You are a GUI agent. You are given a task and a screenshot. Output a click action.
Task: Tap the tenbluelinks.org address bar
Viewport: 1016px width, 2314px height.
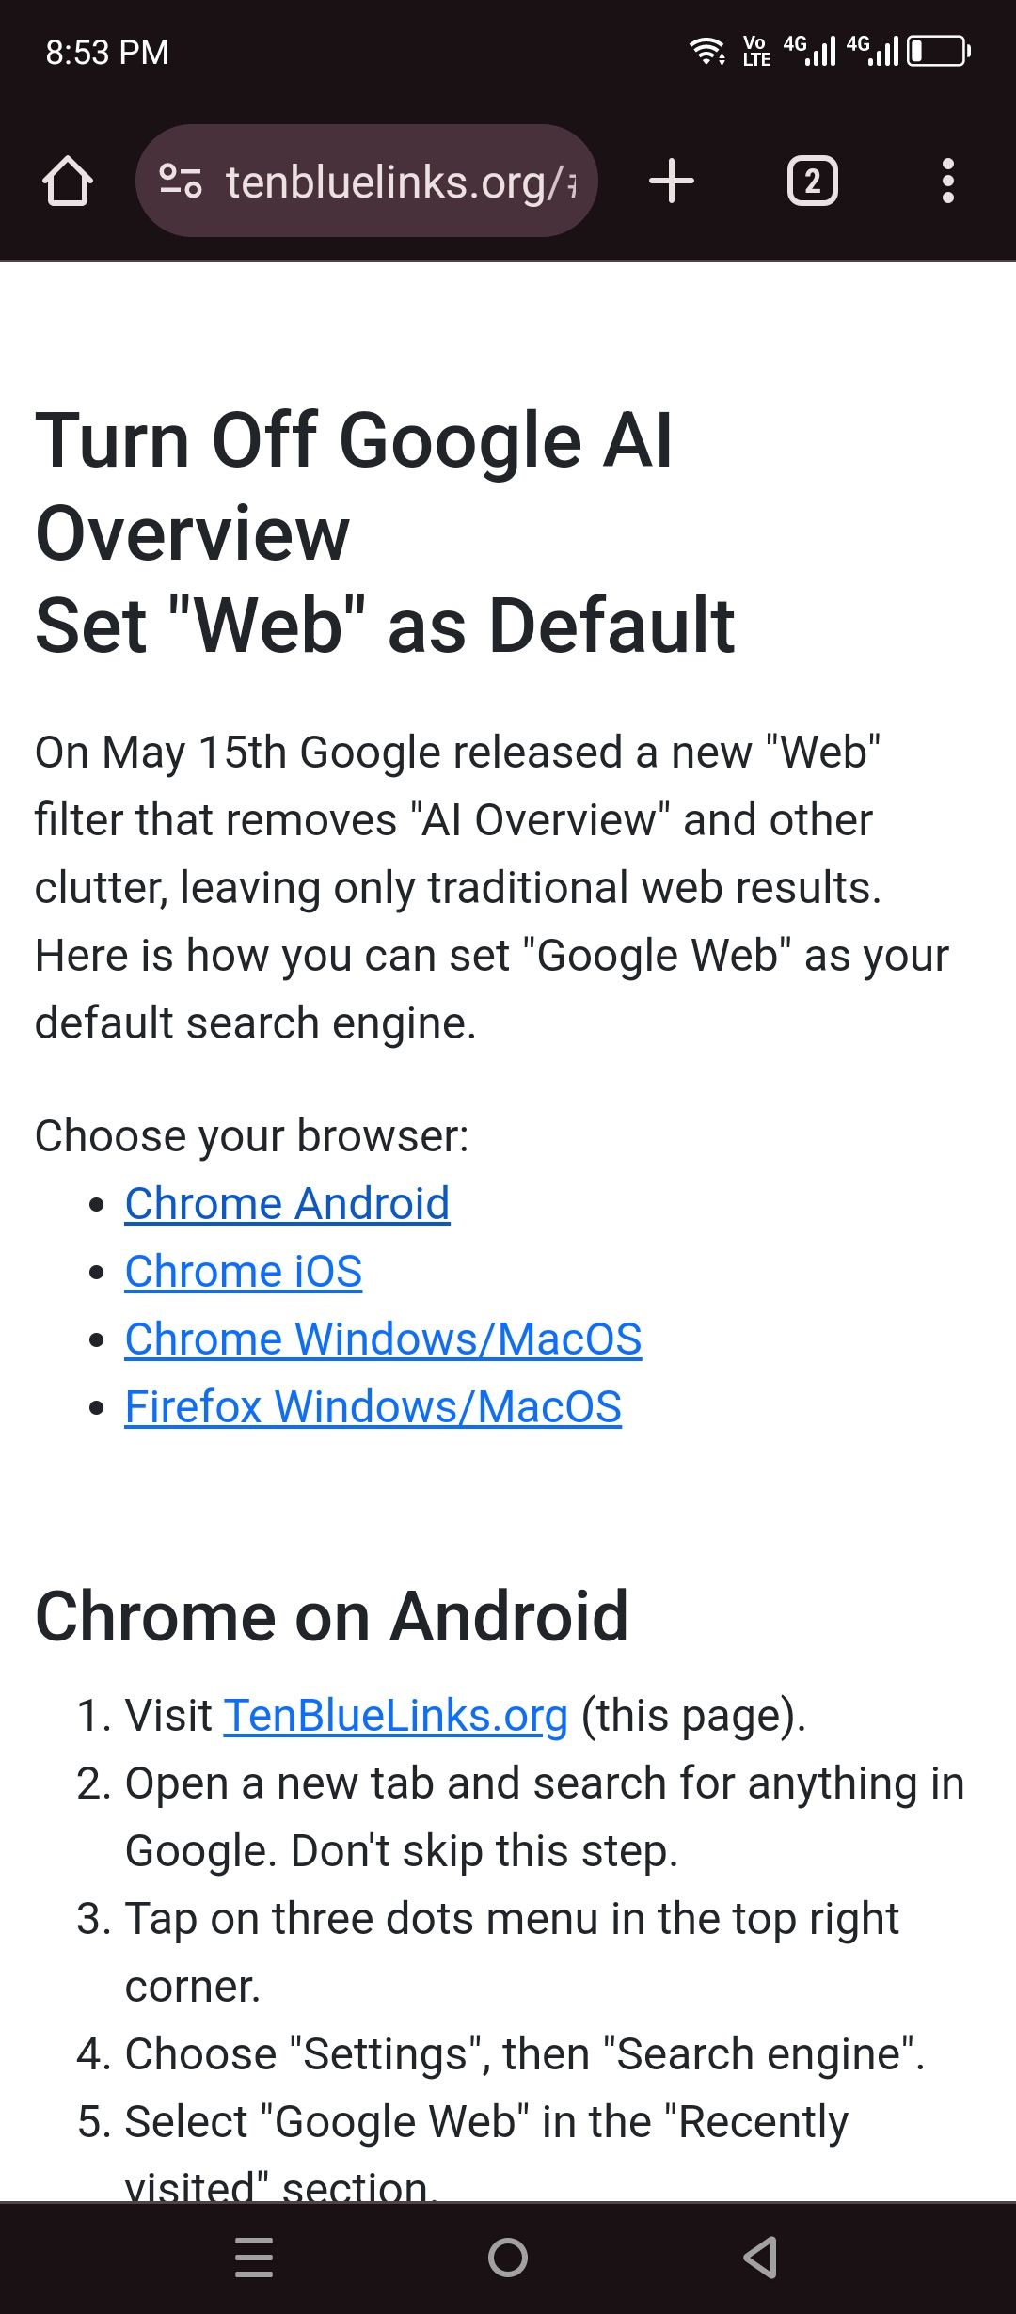pyautogui.click(x=367, y=181)
